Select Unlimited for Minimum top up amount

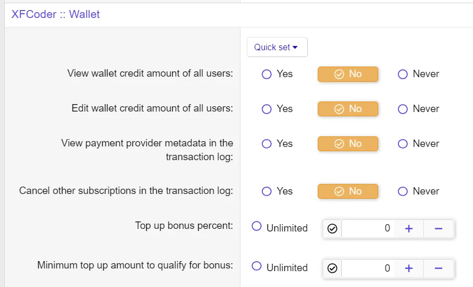pos(257,266)
